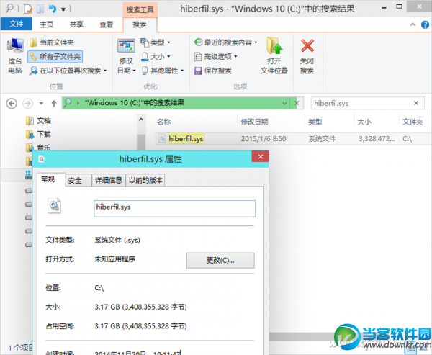Switch to Share (共享) ribbon tab

76,24
